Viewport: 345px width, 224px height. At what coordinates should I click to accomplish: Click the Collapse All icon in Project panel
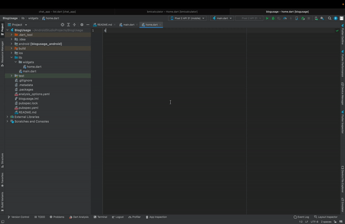coord(74,25)
